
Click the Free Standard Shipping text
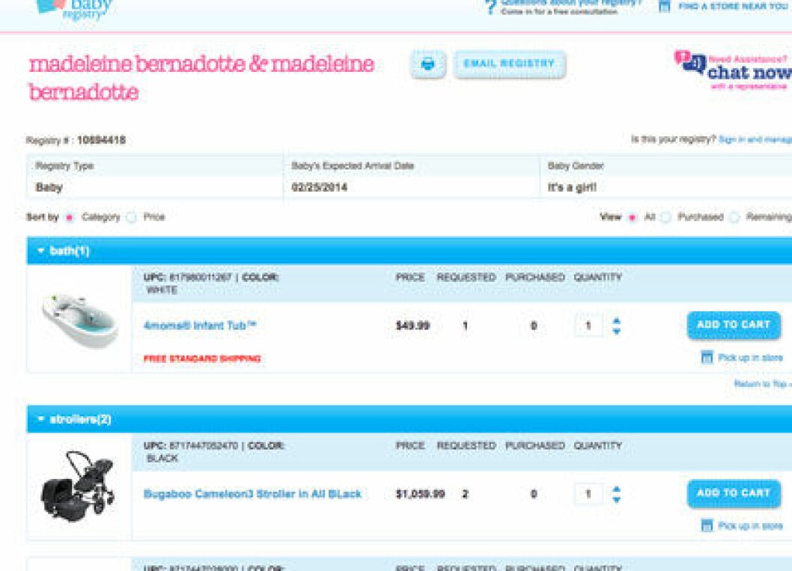[202, 358]
